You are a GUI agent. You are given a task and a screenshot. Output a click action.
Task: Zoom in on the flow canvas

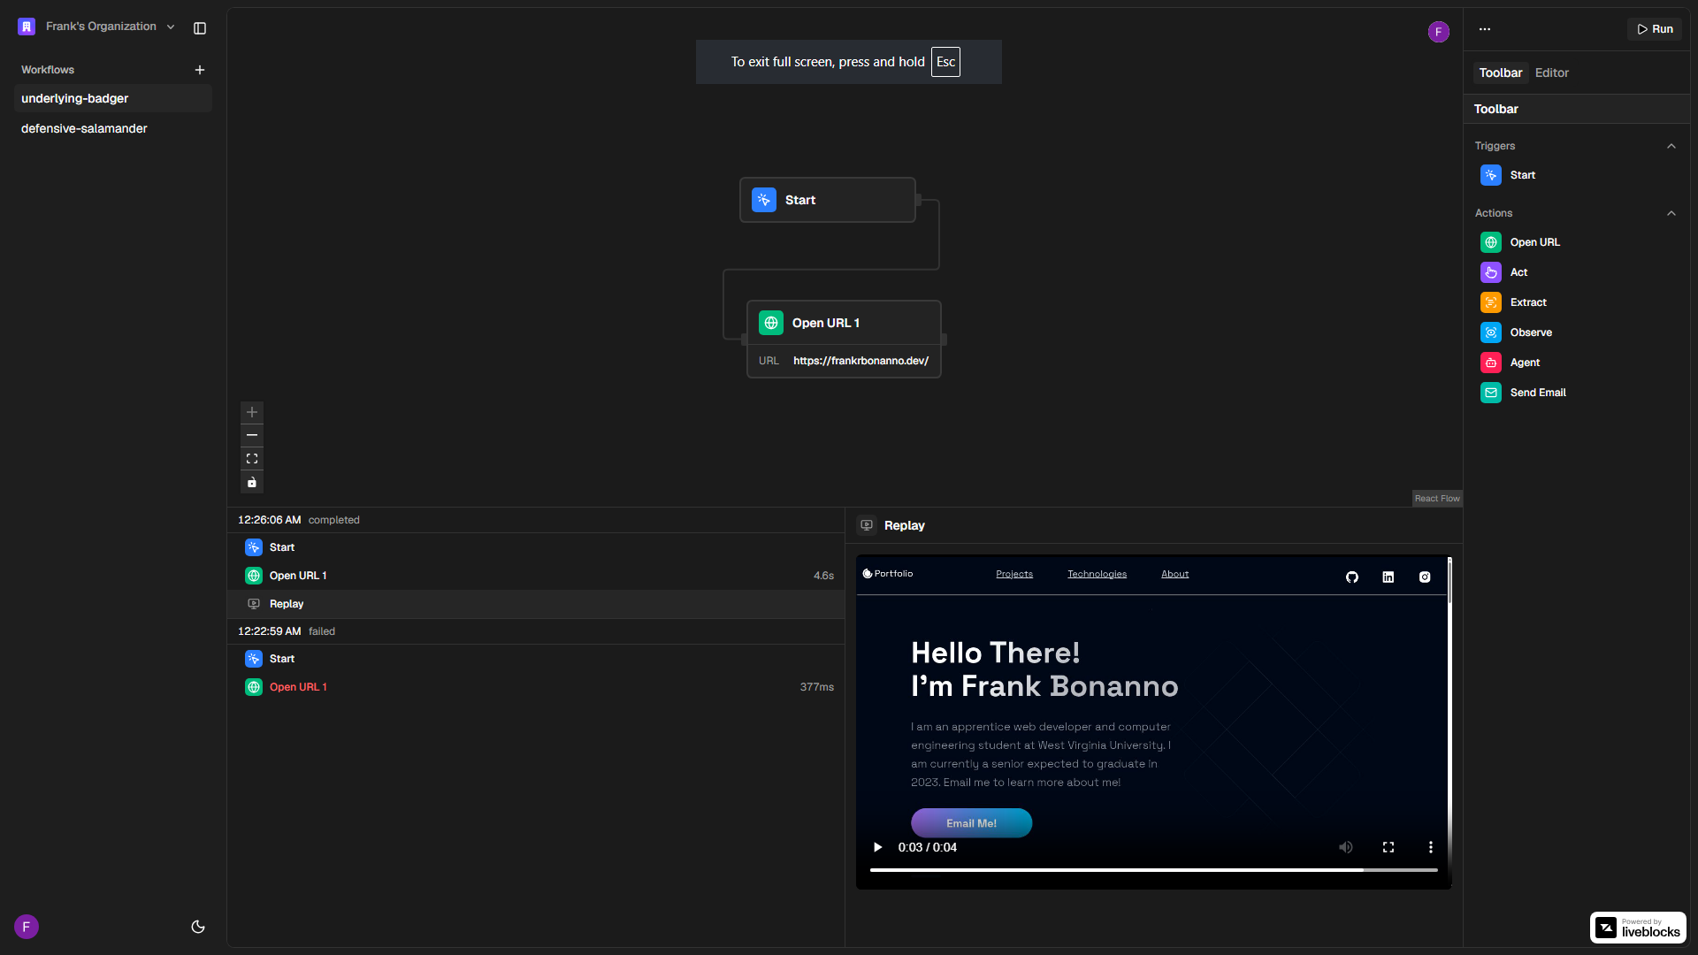(252, 412)
